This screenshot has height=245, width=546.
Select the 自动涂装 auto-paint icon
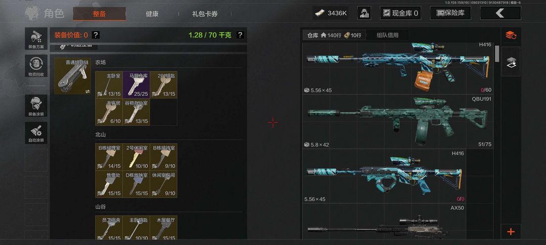36,133
